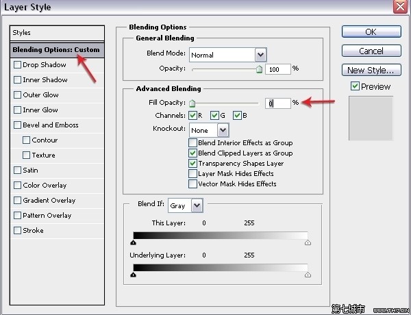Click Underlying Layer white point marker

[307, 274]
